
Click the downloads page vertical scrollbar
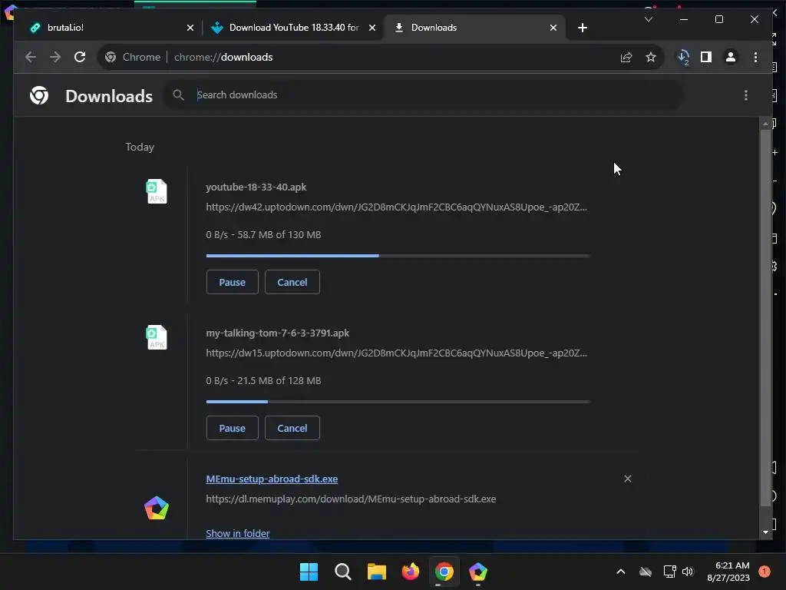(x=765, y=318)
